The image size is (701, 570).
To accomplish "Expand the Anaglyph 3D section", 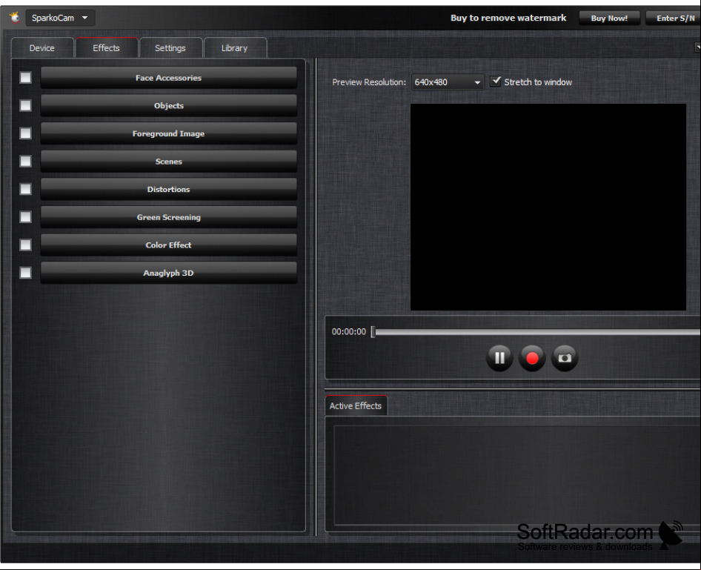I will (168, 273).
